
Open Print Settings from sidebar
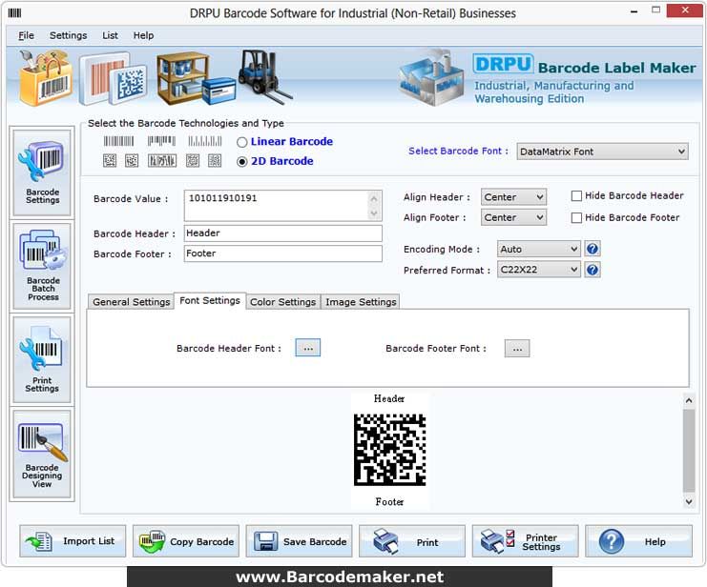(42, 359)
